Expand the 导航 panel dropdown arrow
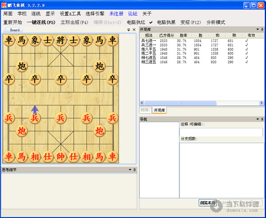The height and width of the screenshot is (218, 266). [x=257, y=119]
